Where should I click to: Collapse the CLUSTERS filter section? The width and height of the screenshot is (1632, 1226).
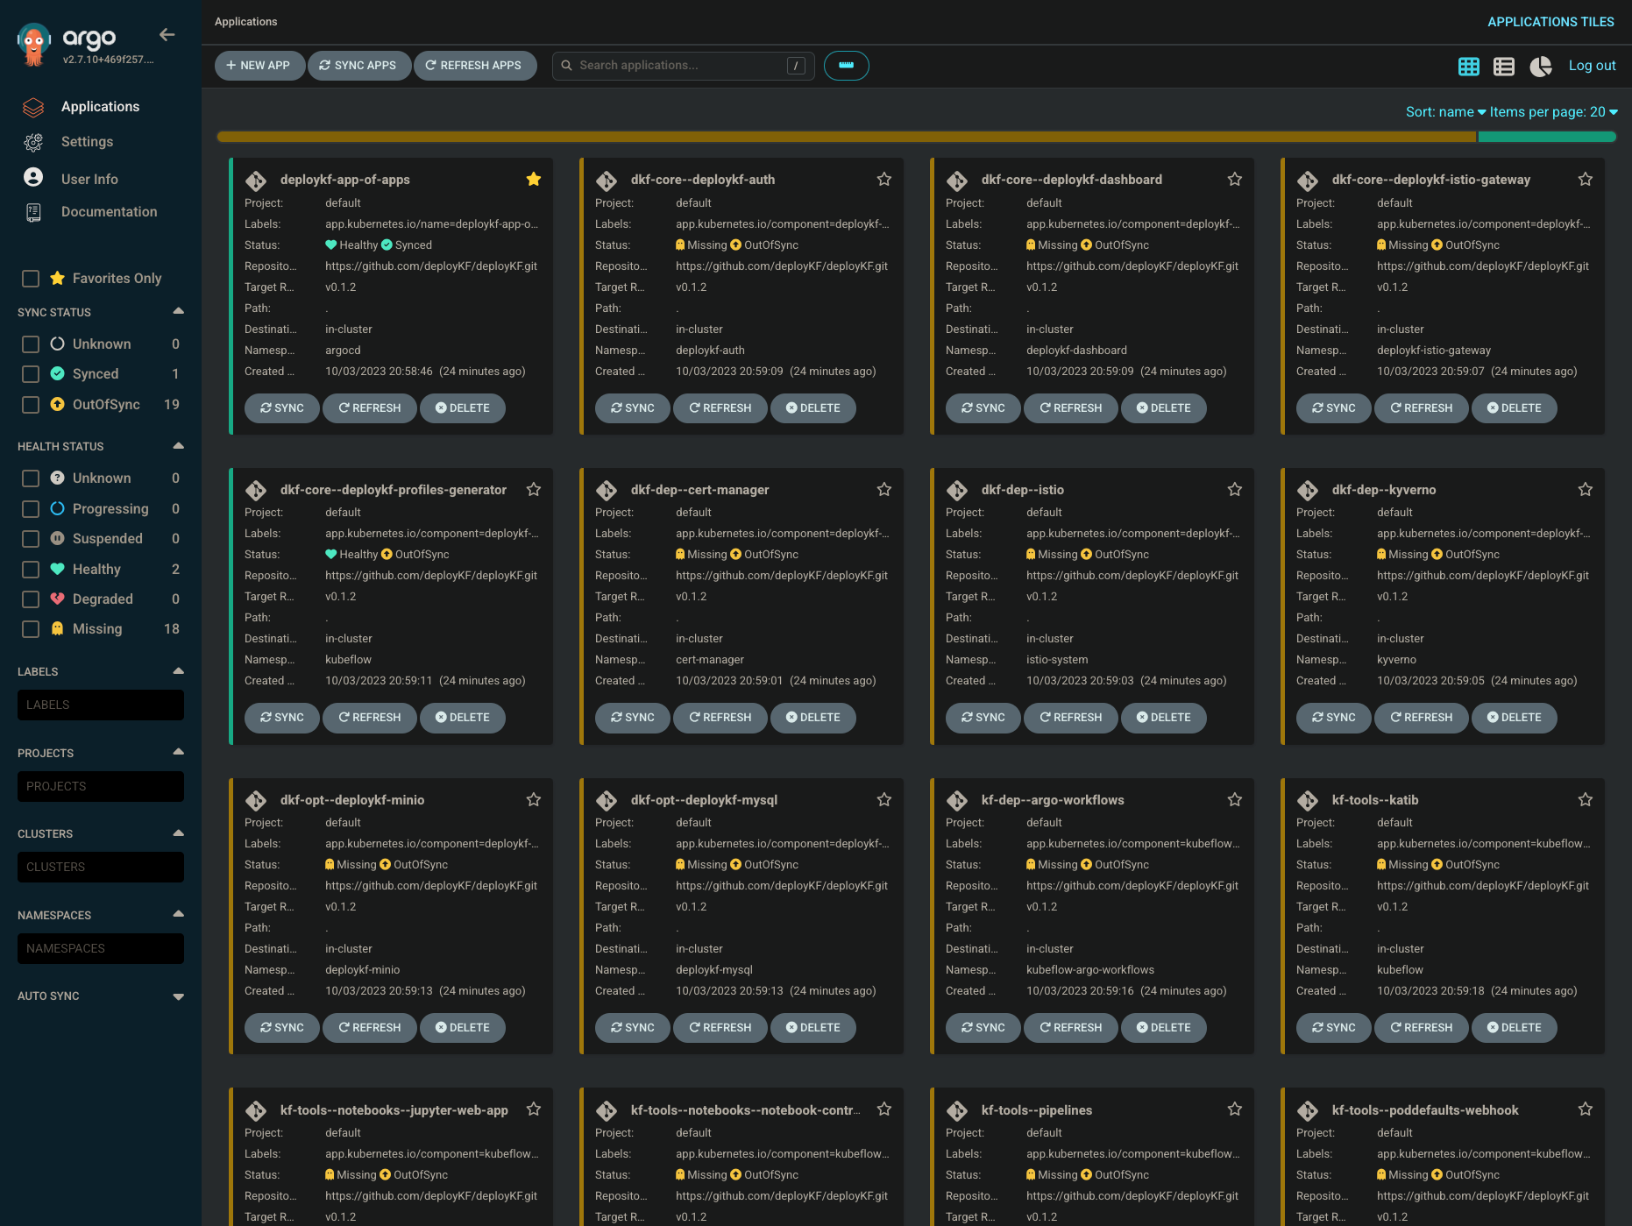tap(179, 833)
